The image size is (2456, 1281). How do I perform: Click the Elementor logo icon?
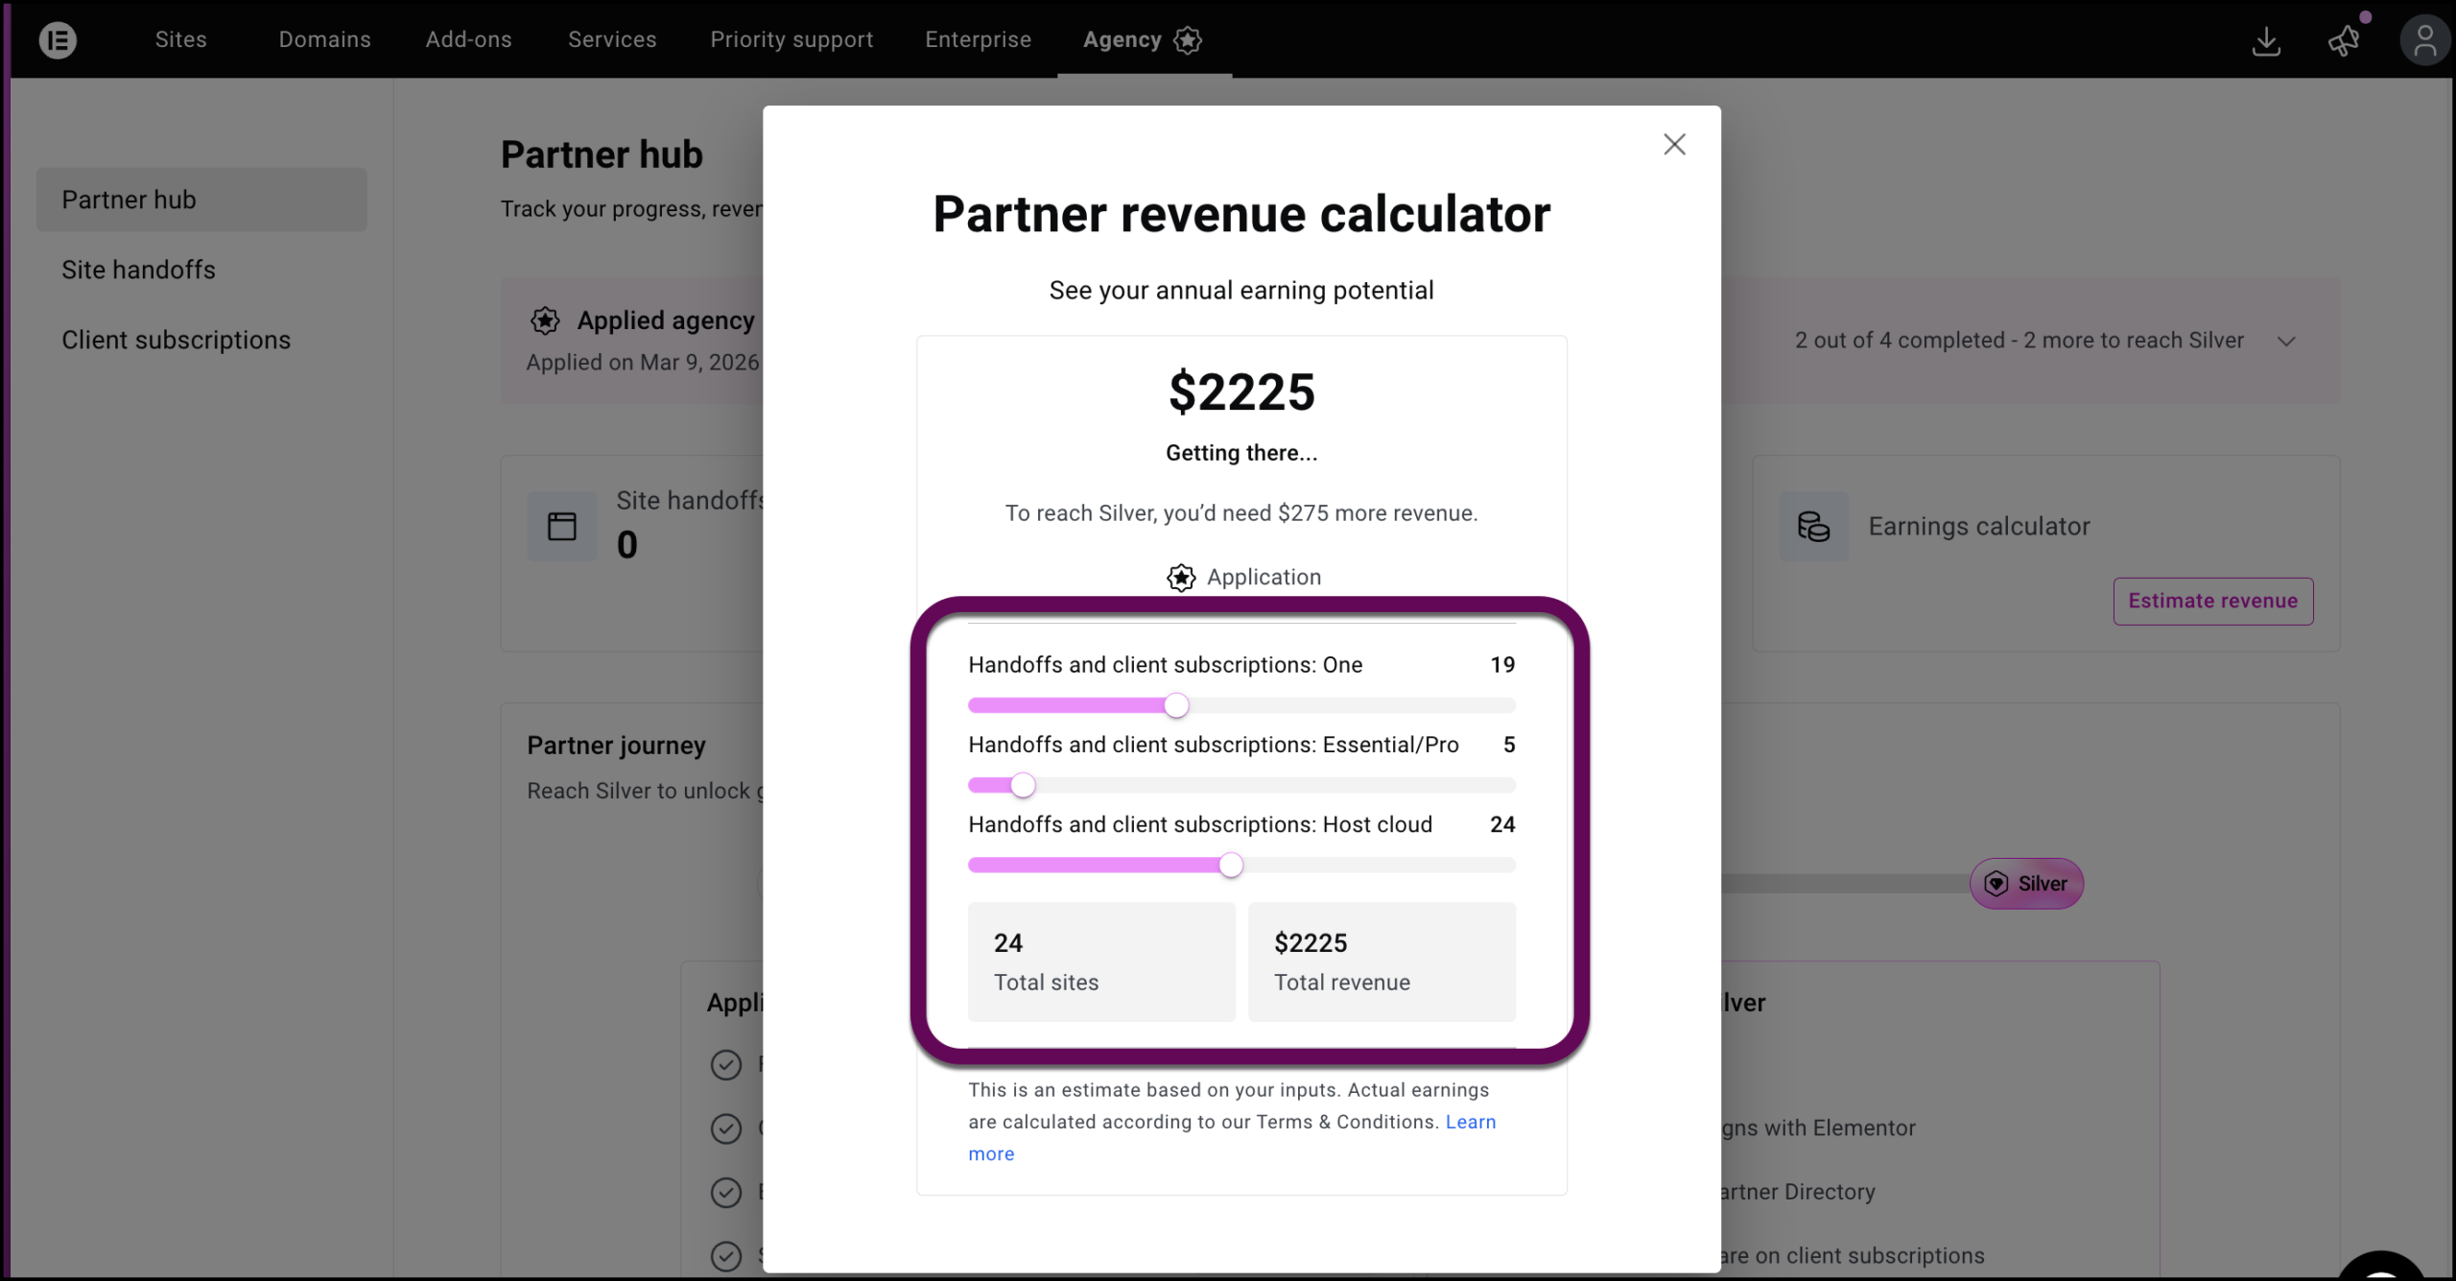[x=58, y=40]
